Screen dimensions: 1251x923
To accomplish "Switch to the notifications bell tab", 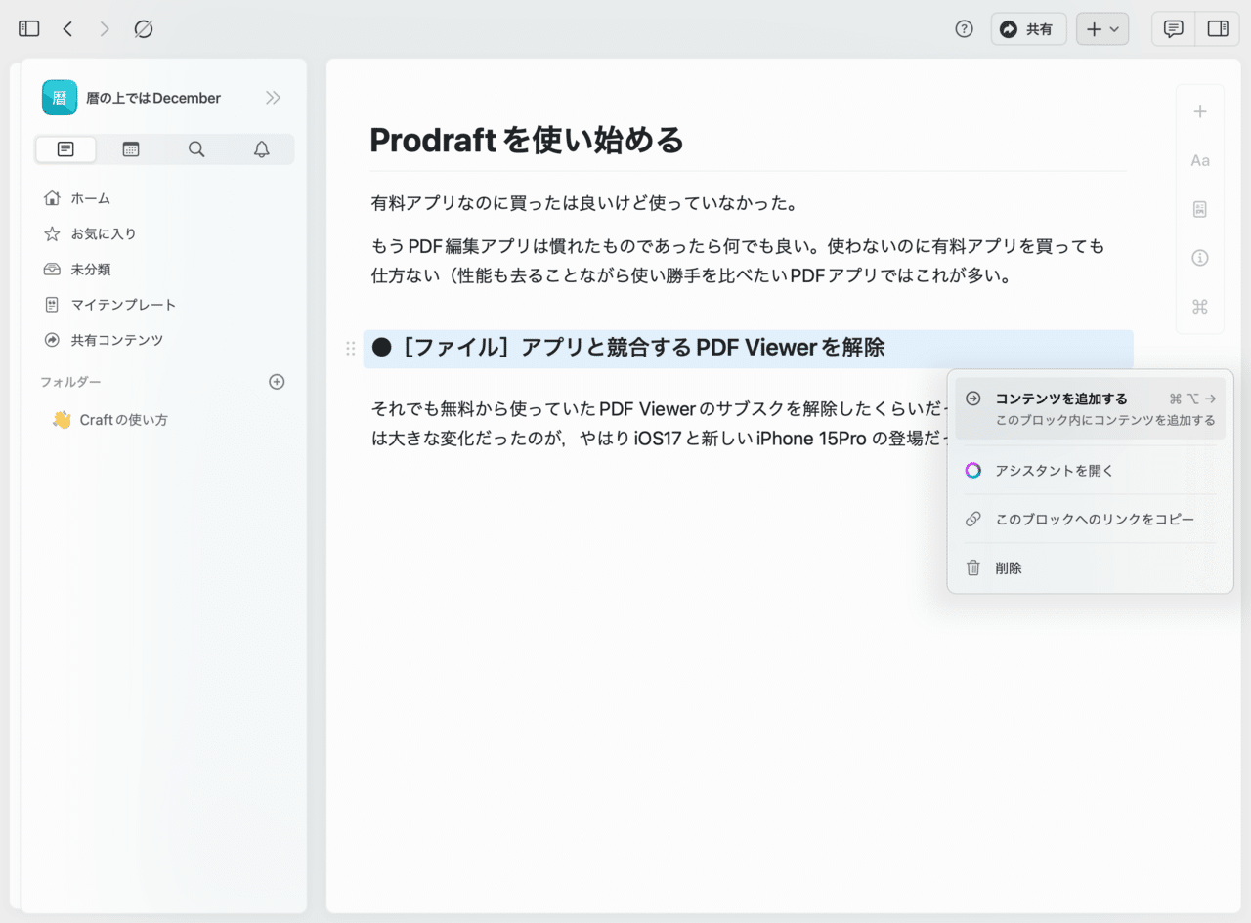I will [x=262, y=149].
